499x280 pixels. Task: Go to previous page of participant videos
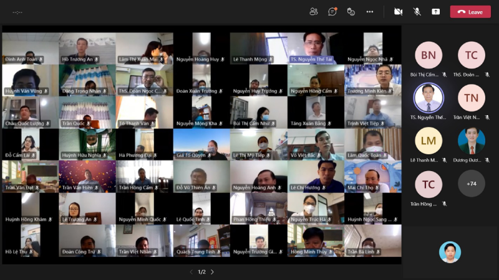point(191,272)
